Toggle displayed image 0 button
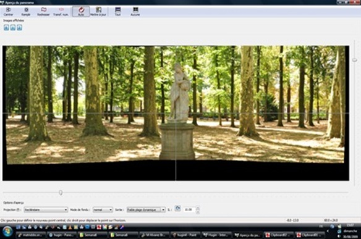361x239 pixels. point(6,28)
